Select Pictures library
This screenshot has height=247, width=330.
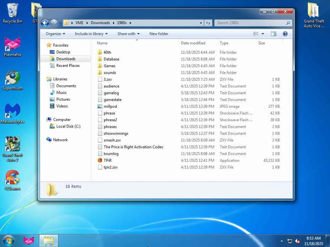point(63,99)
